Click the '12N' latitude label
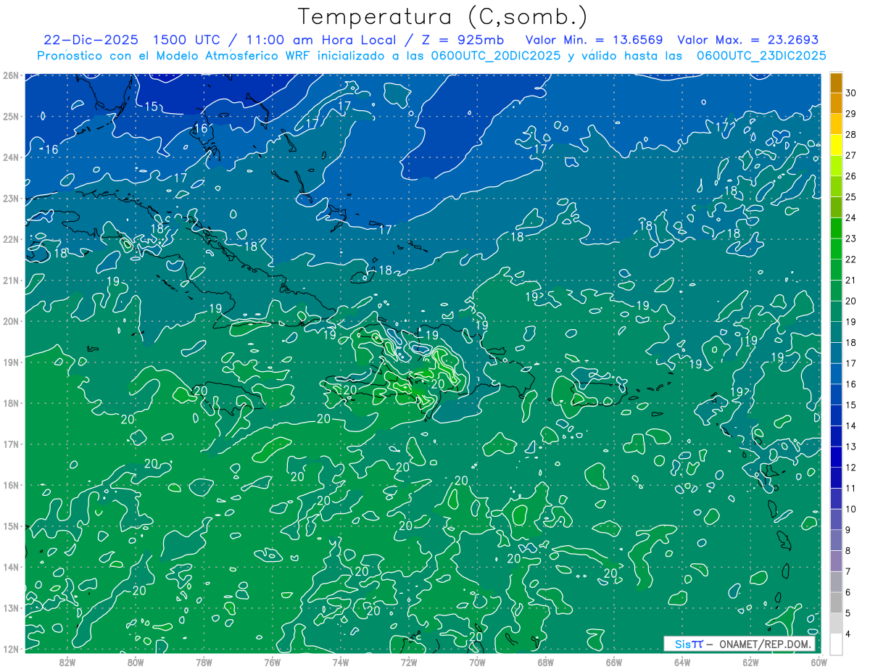 point(10,649)
